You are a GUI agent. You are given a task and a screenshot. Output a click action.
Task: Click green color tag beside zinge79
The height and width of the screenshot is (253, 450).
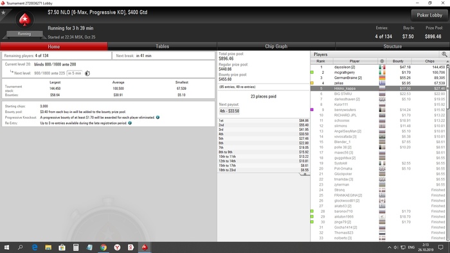point(312,222)
